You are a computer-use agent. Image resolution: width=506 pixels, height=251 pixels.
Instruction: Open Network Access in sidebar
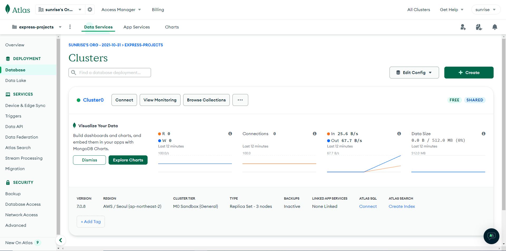21,215
